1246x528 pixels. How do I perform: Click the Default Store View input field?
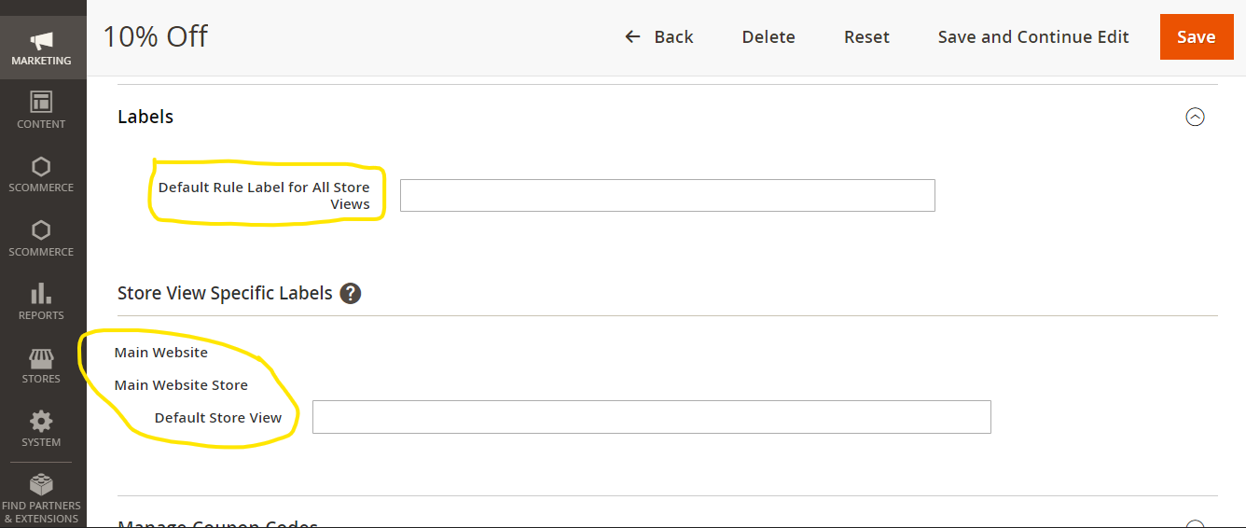(651, 417)
